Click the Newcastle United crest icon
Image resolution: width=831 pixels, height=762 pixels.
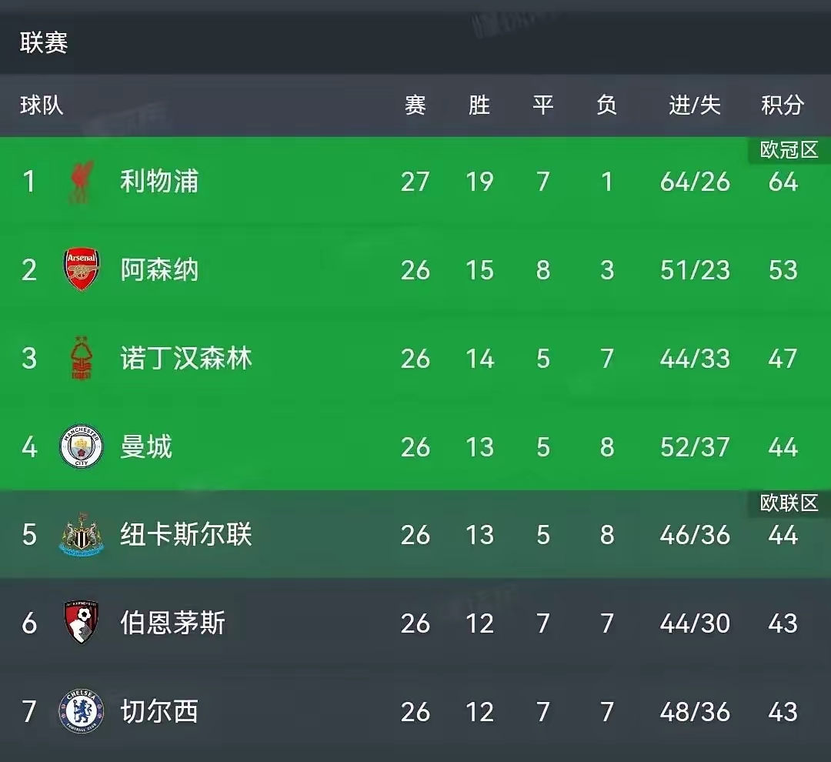click(81, 535)
